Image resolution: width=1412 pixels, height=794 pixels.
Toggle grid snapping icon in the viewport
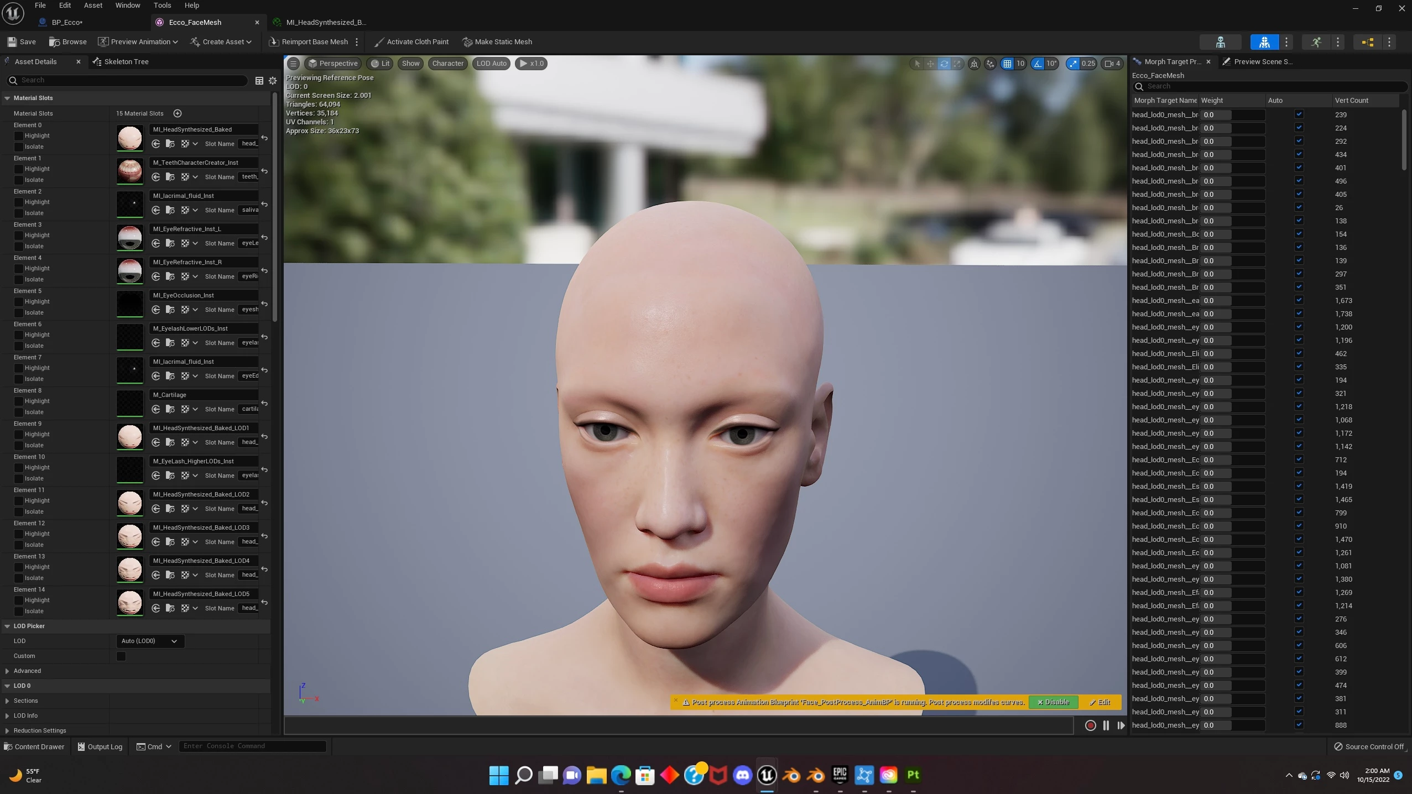pos(1007,64)
